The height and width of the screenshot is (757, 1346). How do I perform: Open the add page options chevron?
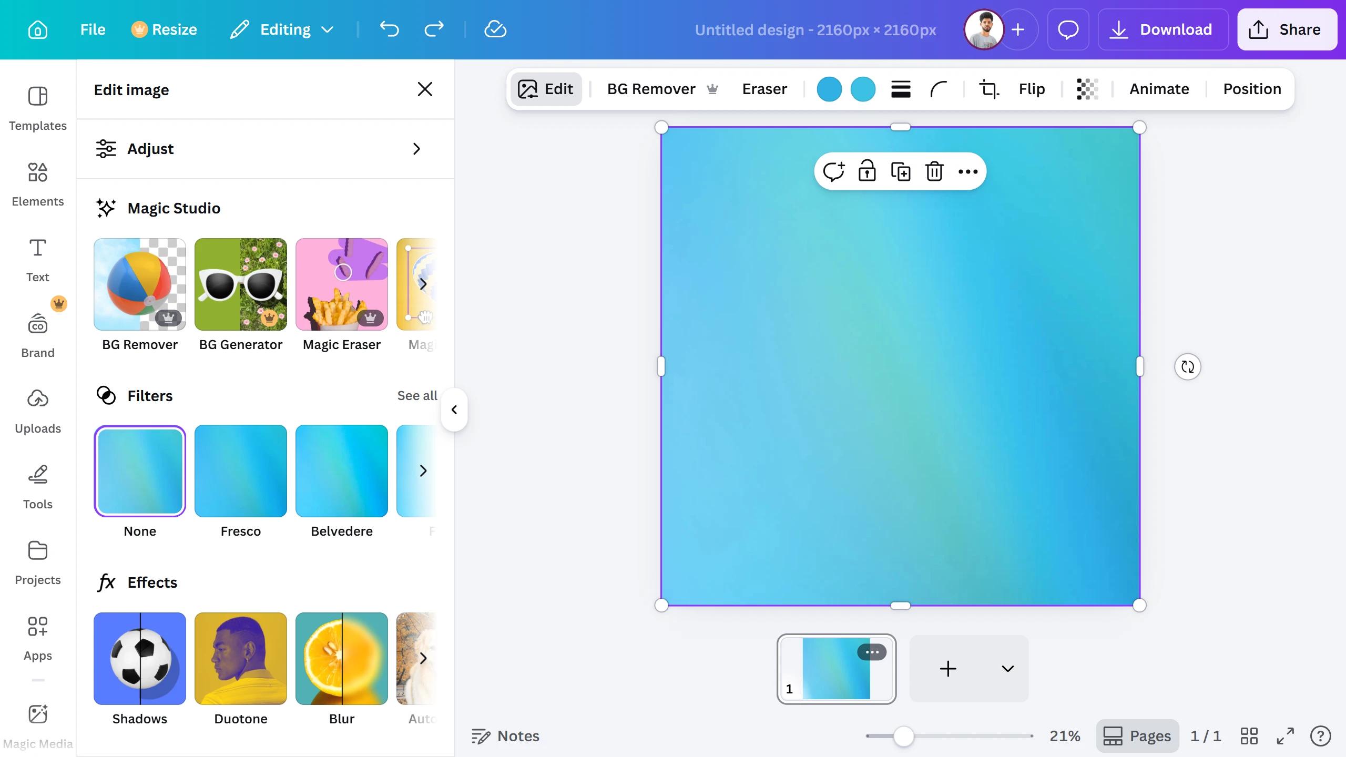[x=1007, y=669]
